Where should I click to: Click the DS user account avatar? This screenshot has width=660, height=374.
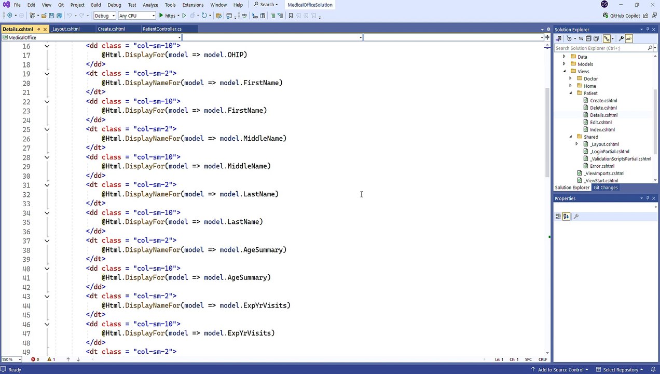pyautogui.click(x=604, y=4)
